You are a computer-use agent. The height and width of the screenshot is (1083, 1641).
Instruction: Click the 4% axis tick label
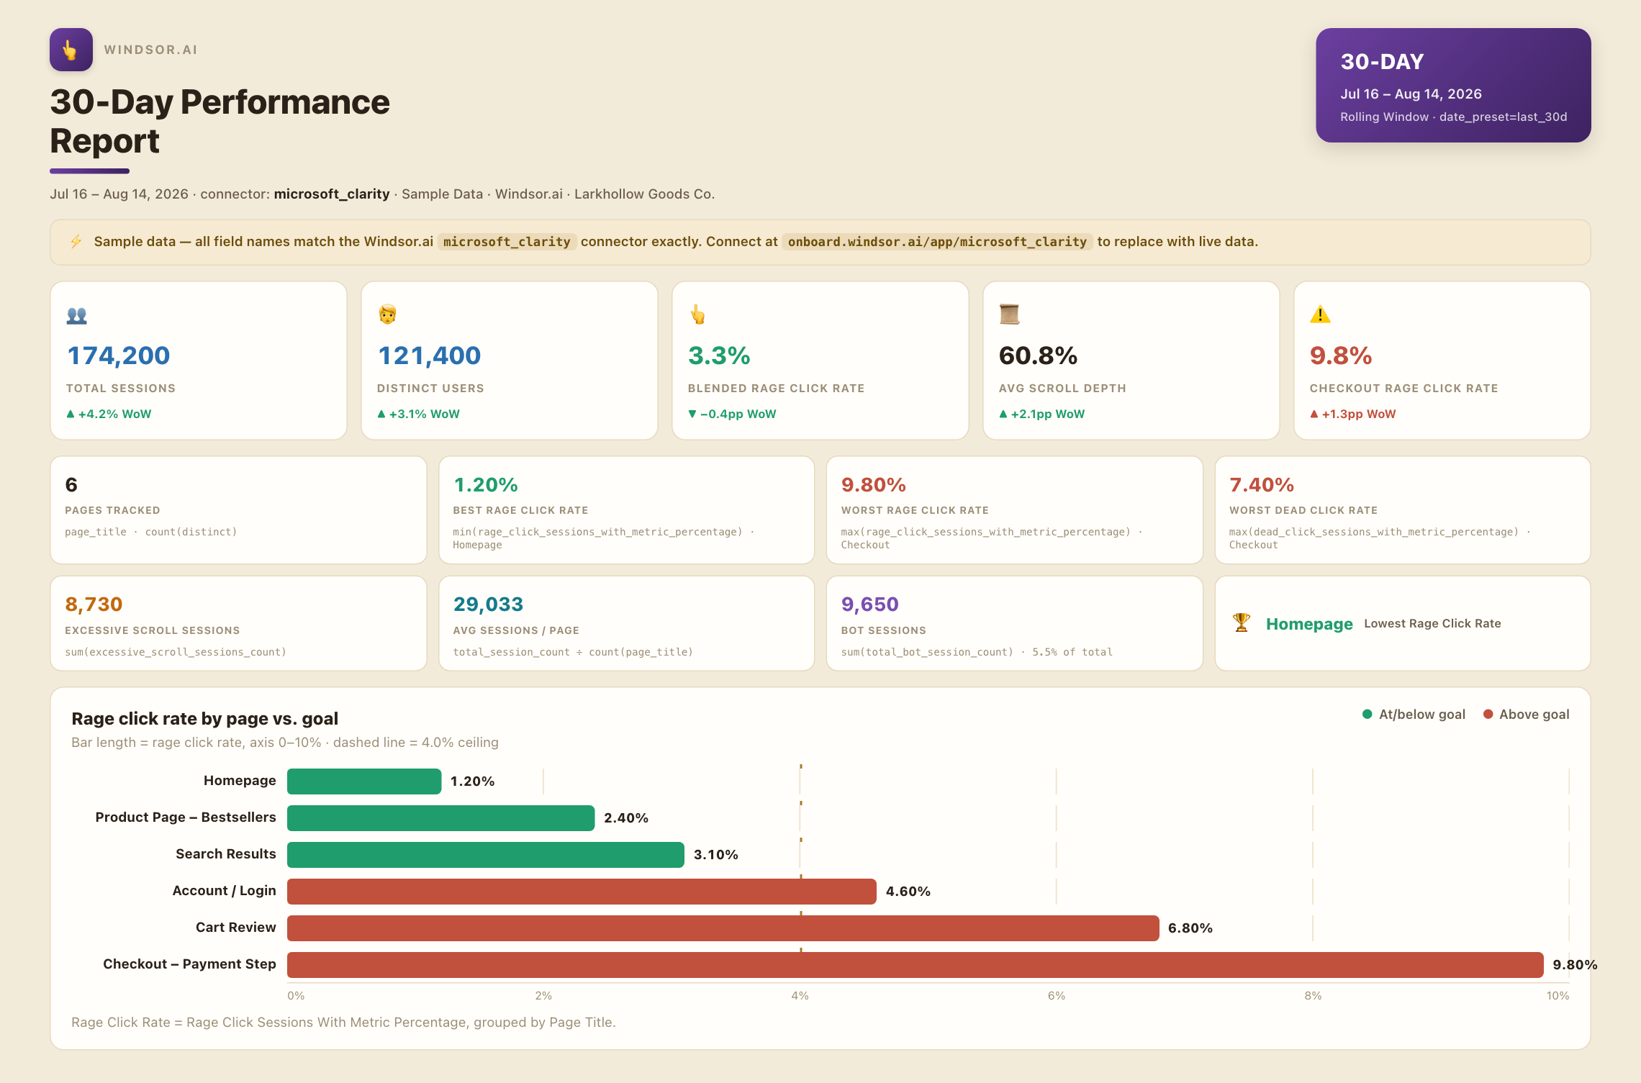800,996
